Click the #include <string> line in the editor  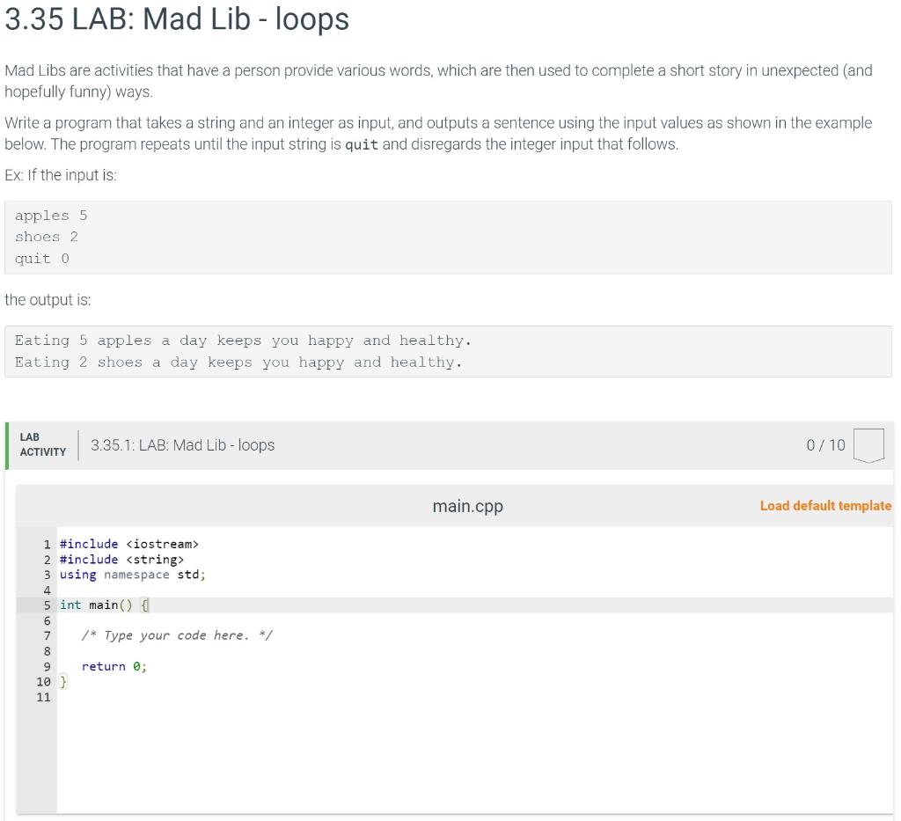pos(121,559)
